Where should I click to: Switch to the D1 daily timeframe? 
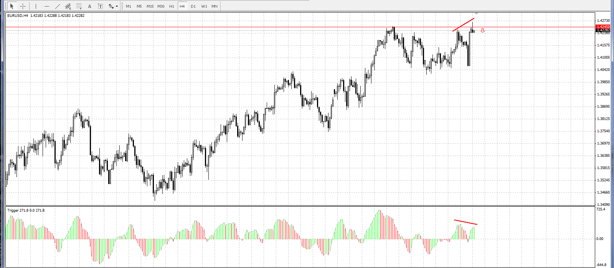coord(193,6)
